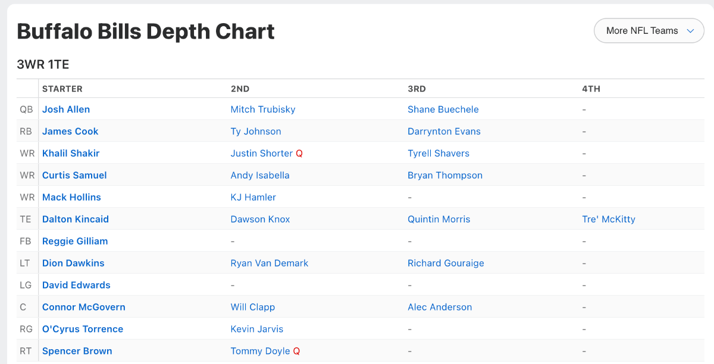Click on Dalton Kincaid
The image size is (714, 364).
[x=76, y=219]
